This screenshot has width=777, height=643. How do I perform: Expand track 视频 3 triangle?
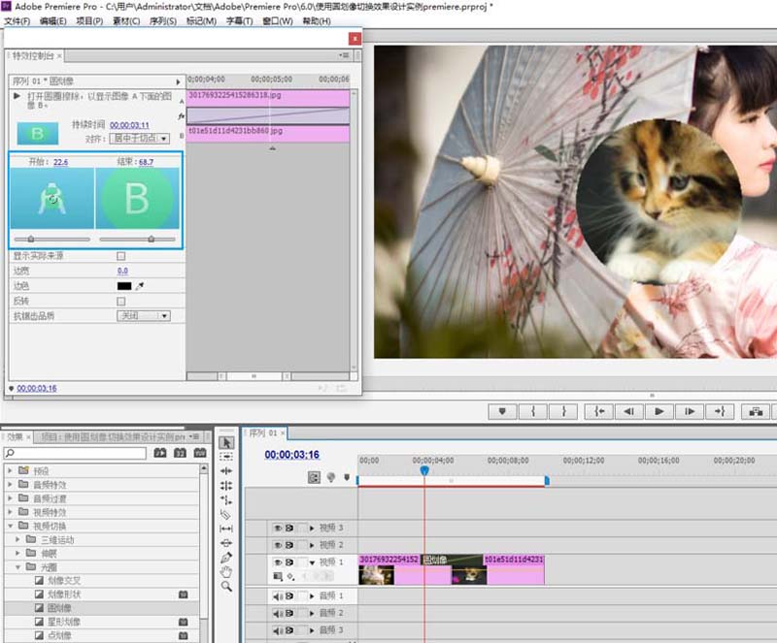pos(312,529)
